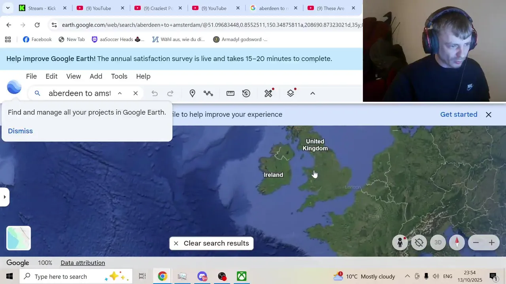Open Street View pegman icon

point(400,243)
